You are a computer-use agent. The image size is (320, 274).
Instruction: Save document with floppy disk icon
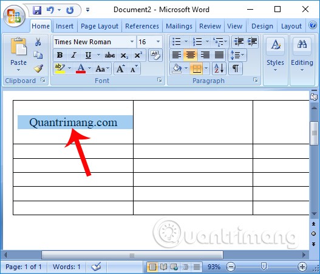(37, 10)
